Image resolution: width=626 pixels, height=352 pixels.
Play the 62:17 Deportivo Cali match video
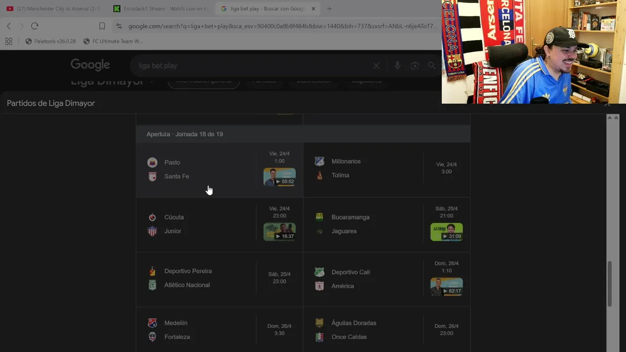(x=447, y=286)
